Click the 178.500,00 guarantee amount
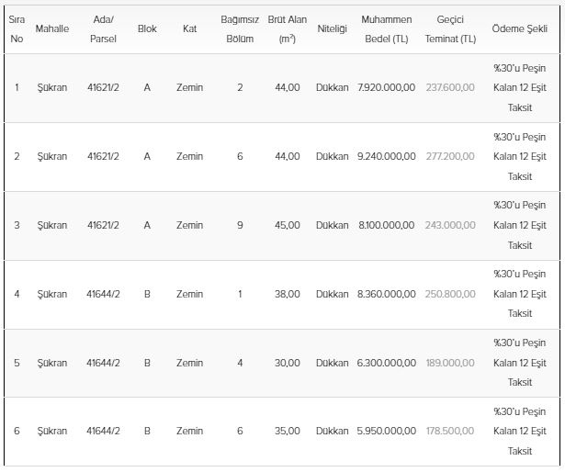 (450, 431)
